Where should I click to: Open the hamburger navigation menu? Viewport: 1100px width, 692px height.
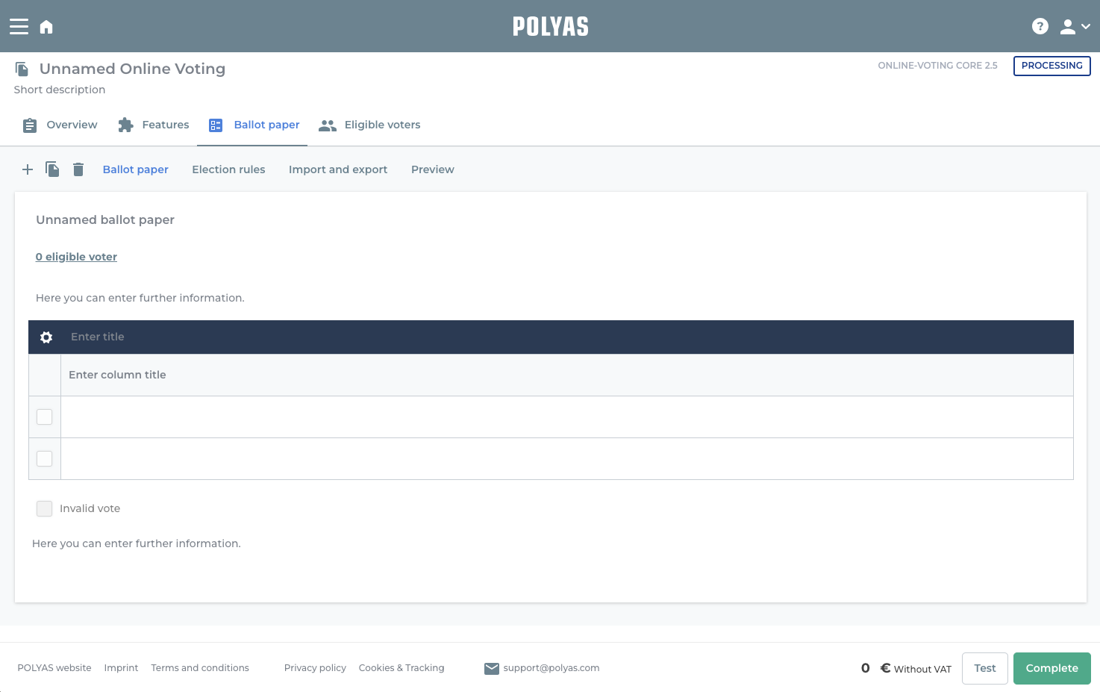[x=19, y=27]
